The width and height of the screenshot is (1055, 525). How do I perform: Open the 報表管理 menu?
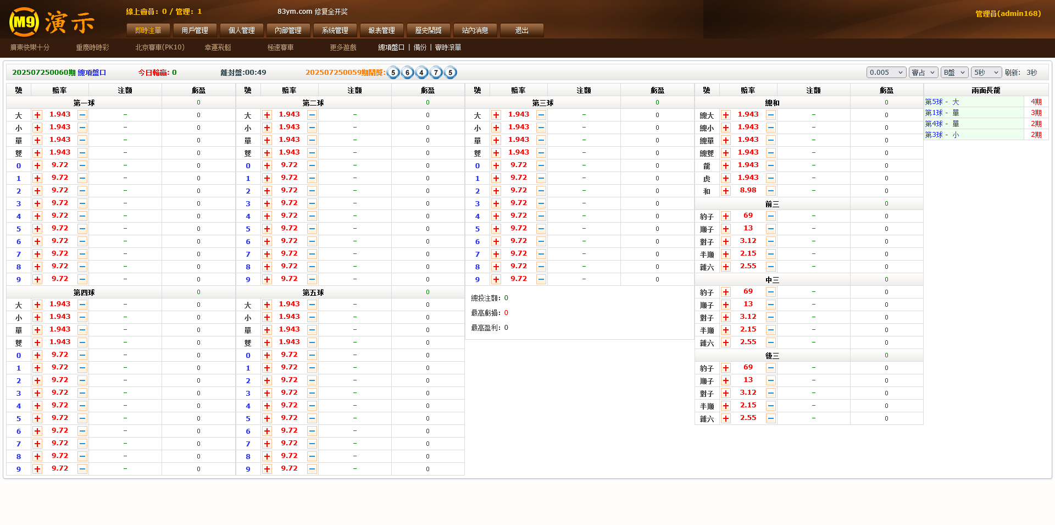pyautogui.click(x=381, y=30)
